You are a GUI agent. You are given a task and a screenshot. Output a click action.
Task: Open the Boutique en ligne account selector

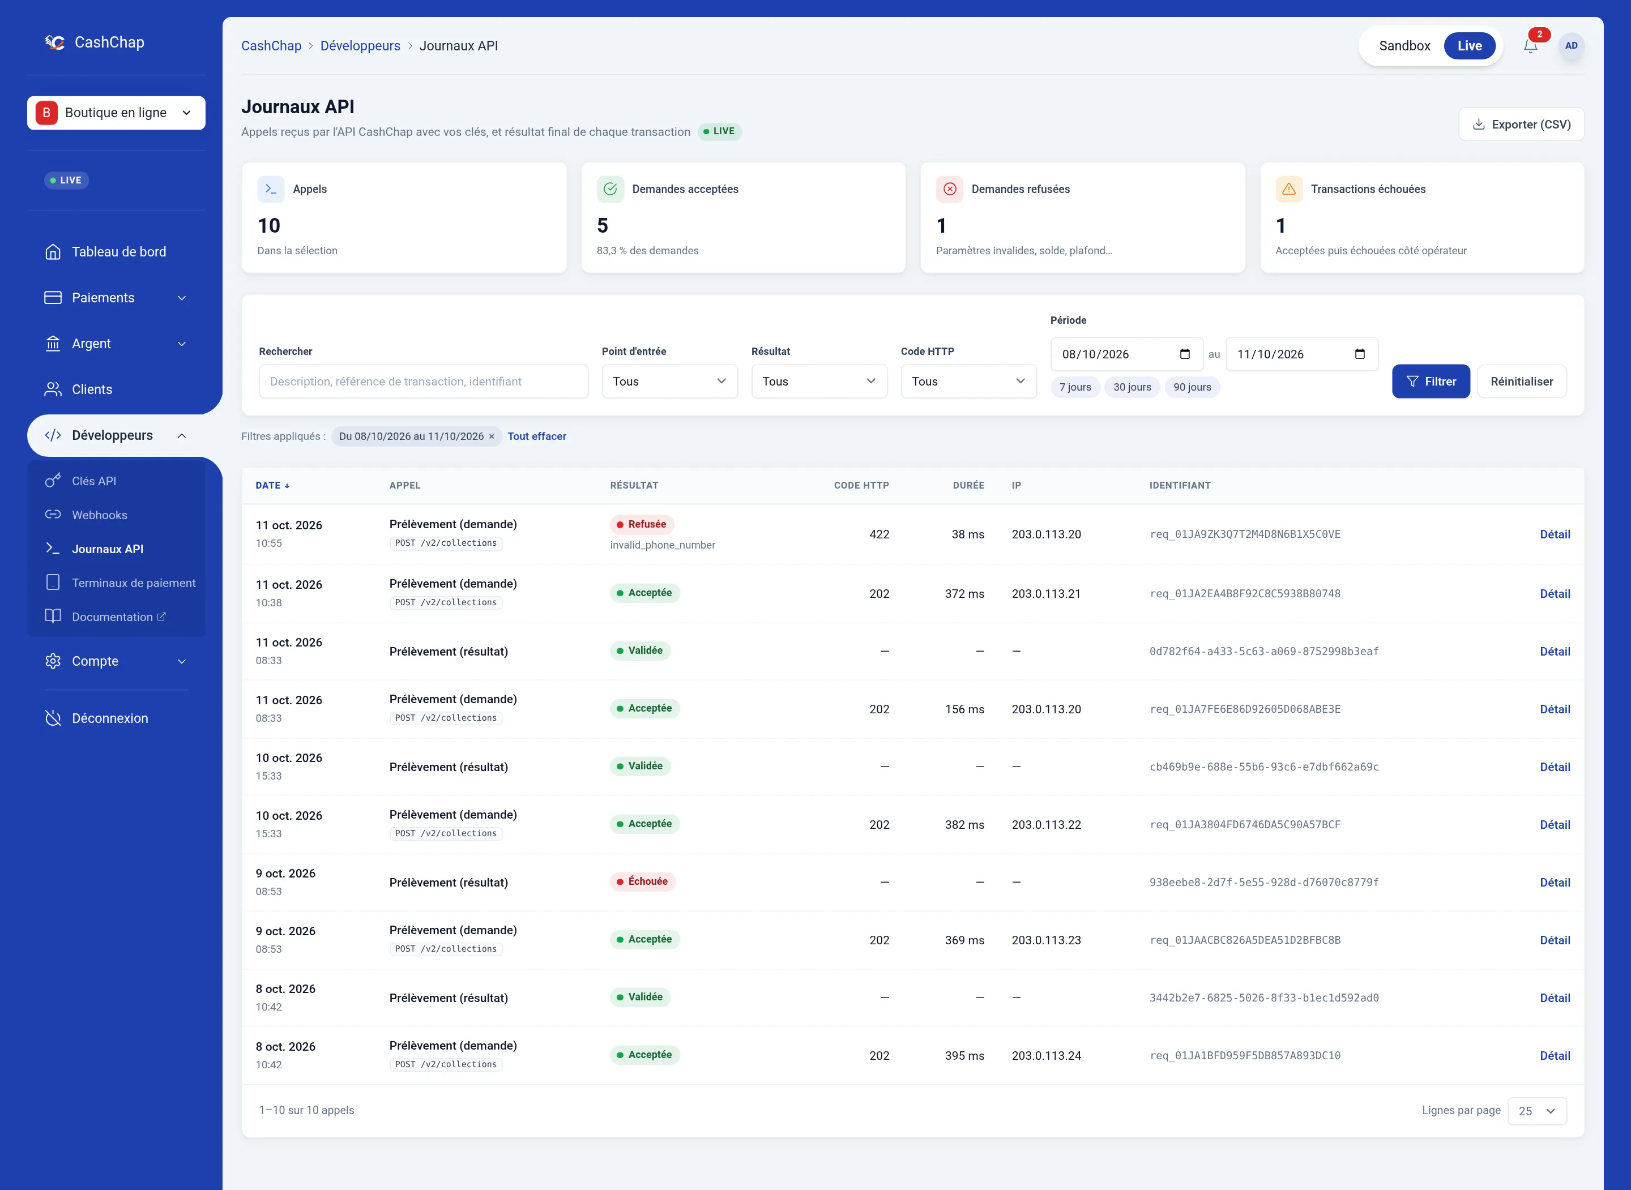116,112
